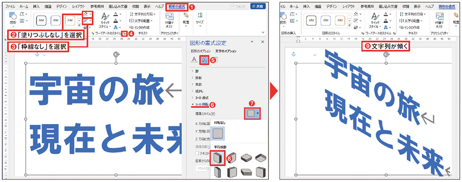
Task: Choose orange outline Abc style, right window
Action: [x=340, y=20]
